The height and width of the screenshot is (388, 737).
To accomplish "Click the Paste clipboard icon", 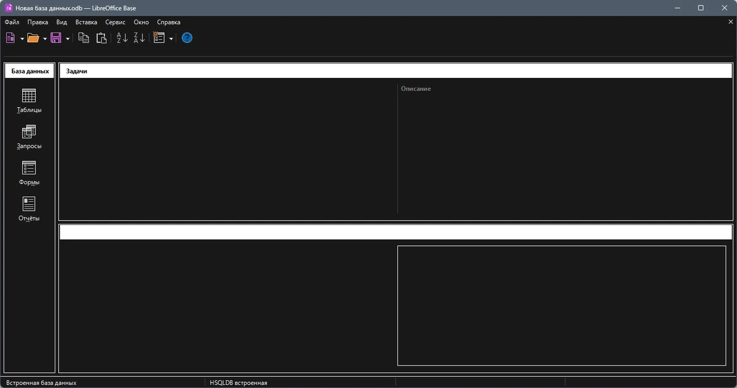I will pos(101,38).
